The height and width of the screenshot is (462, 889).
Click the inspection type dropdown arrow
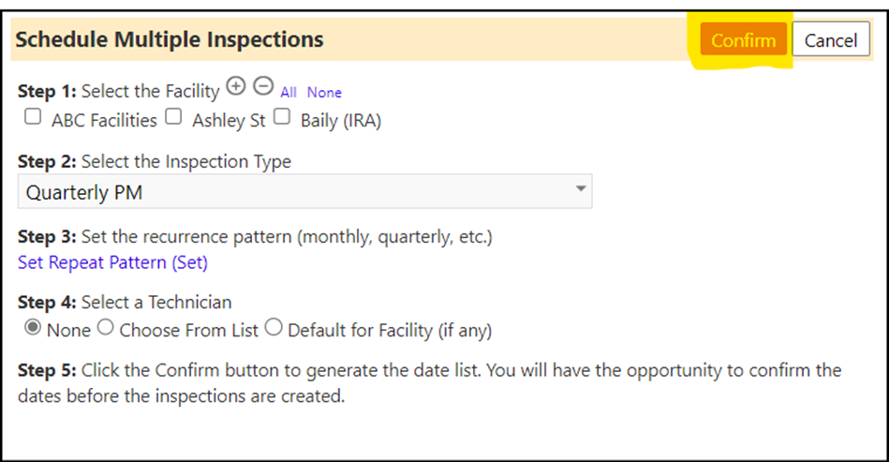tap(581, 188)
